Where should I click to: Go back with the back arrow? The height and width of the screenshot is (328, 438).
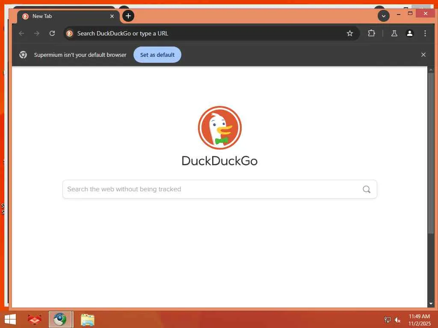tap(21, 33)
